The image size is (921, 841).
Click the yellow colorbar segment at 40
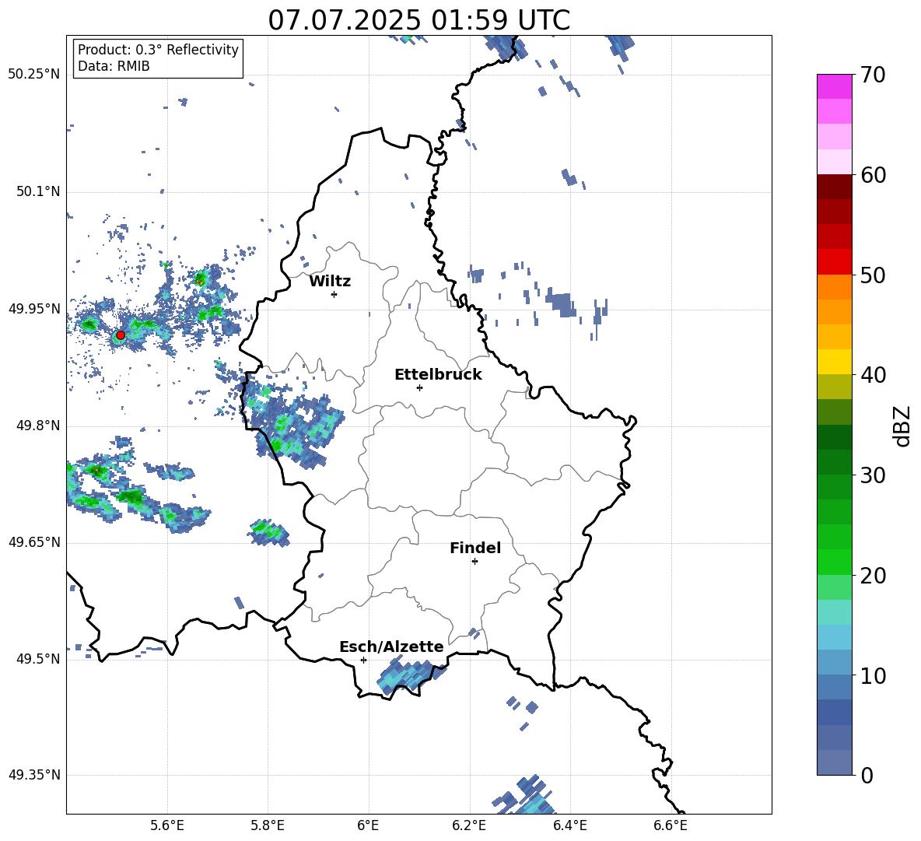pyautogui.click(x=834, y=363)
